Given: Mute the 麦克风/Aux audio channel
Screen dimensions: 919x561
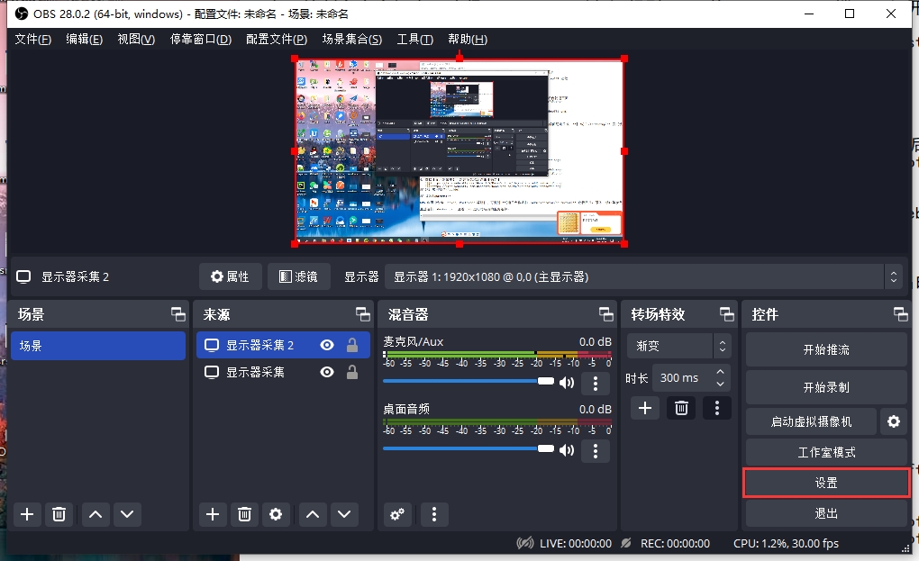Looking at the screenshot, I should (567, 383).
